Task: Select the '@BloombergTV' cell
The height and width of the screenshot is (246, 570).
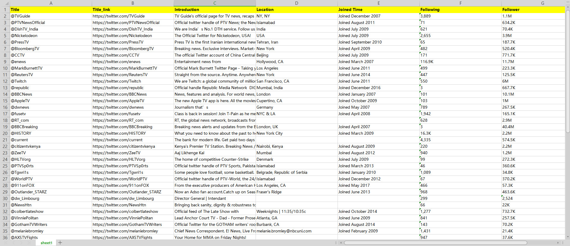Action: (x=51, y=49)
